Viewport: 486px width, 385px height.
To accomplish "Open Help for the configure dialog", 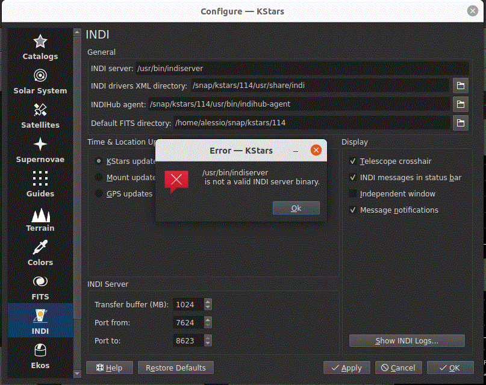I will pos(110,368).
